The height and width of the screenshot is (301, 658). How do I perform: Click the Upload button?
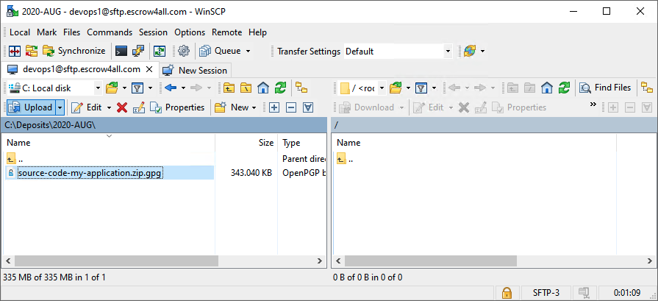click(x=31, y=107)
